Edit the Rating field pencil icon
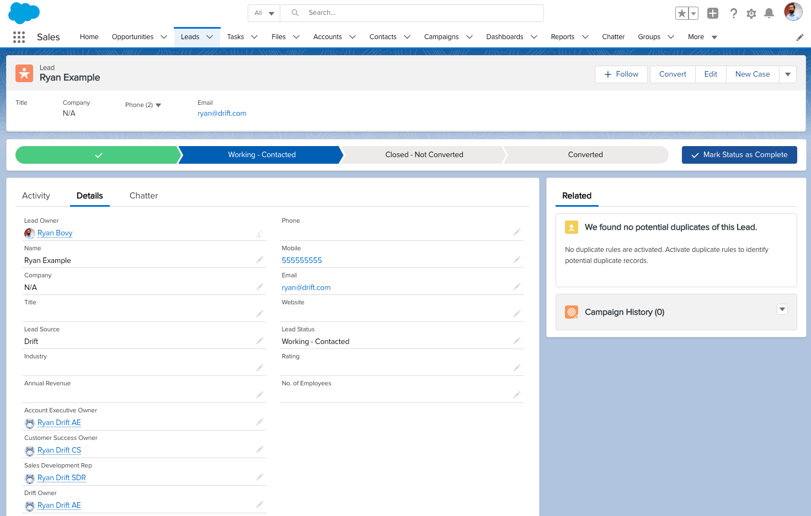 click(x=517, y=368)
